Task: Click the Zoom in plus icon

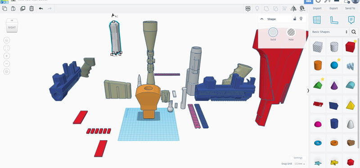Action: pyautogui.click(x=7, y=56)
